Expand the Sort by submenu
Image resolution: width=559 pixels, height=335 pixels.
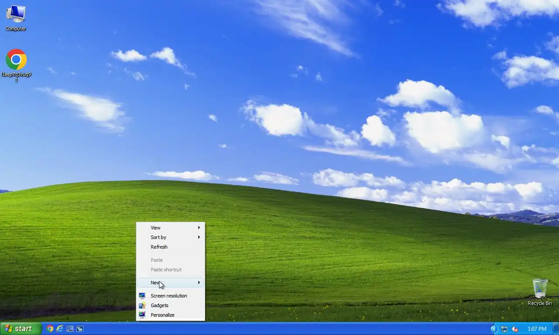point(170,237)
